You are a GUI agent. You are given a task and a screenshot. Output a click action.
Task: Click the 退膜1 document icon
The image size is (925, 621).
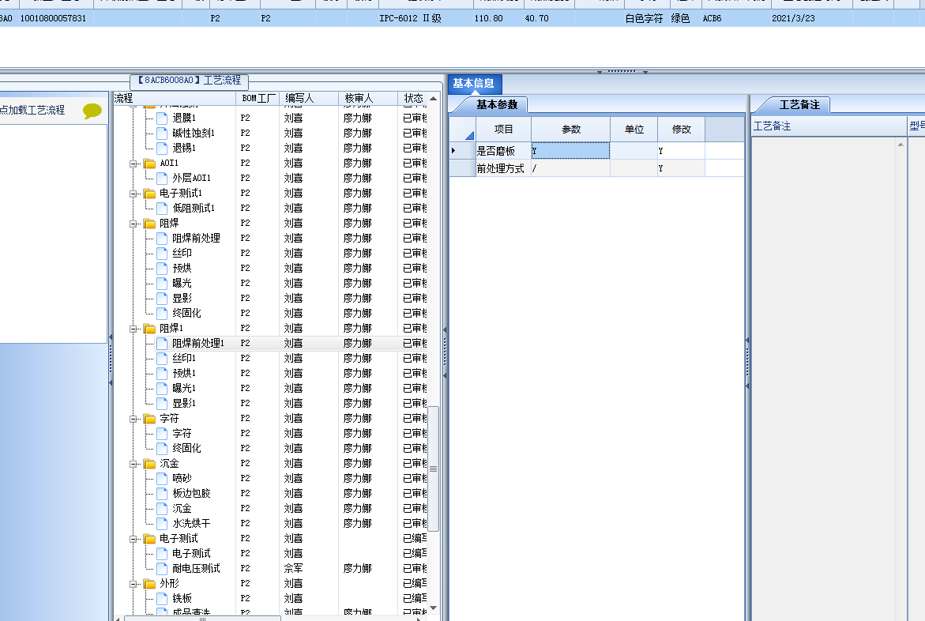click(x=162, y=118)
